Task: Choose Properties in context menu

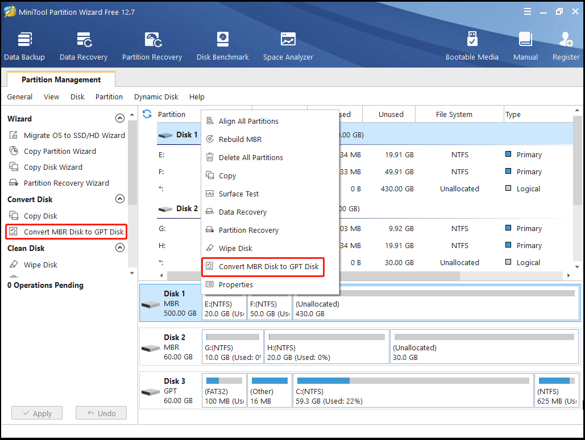Action: (x=269, y=284)
